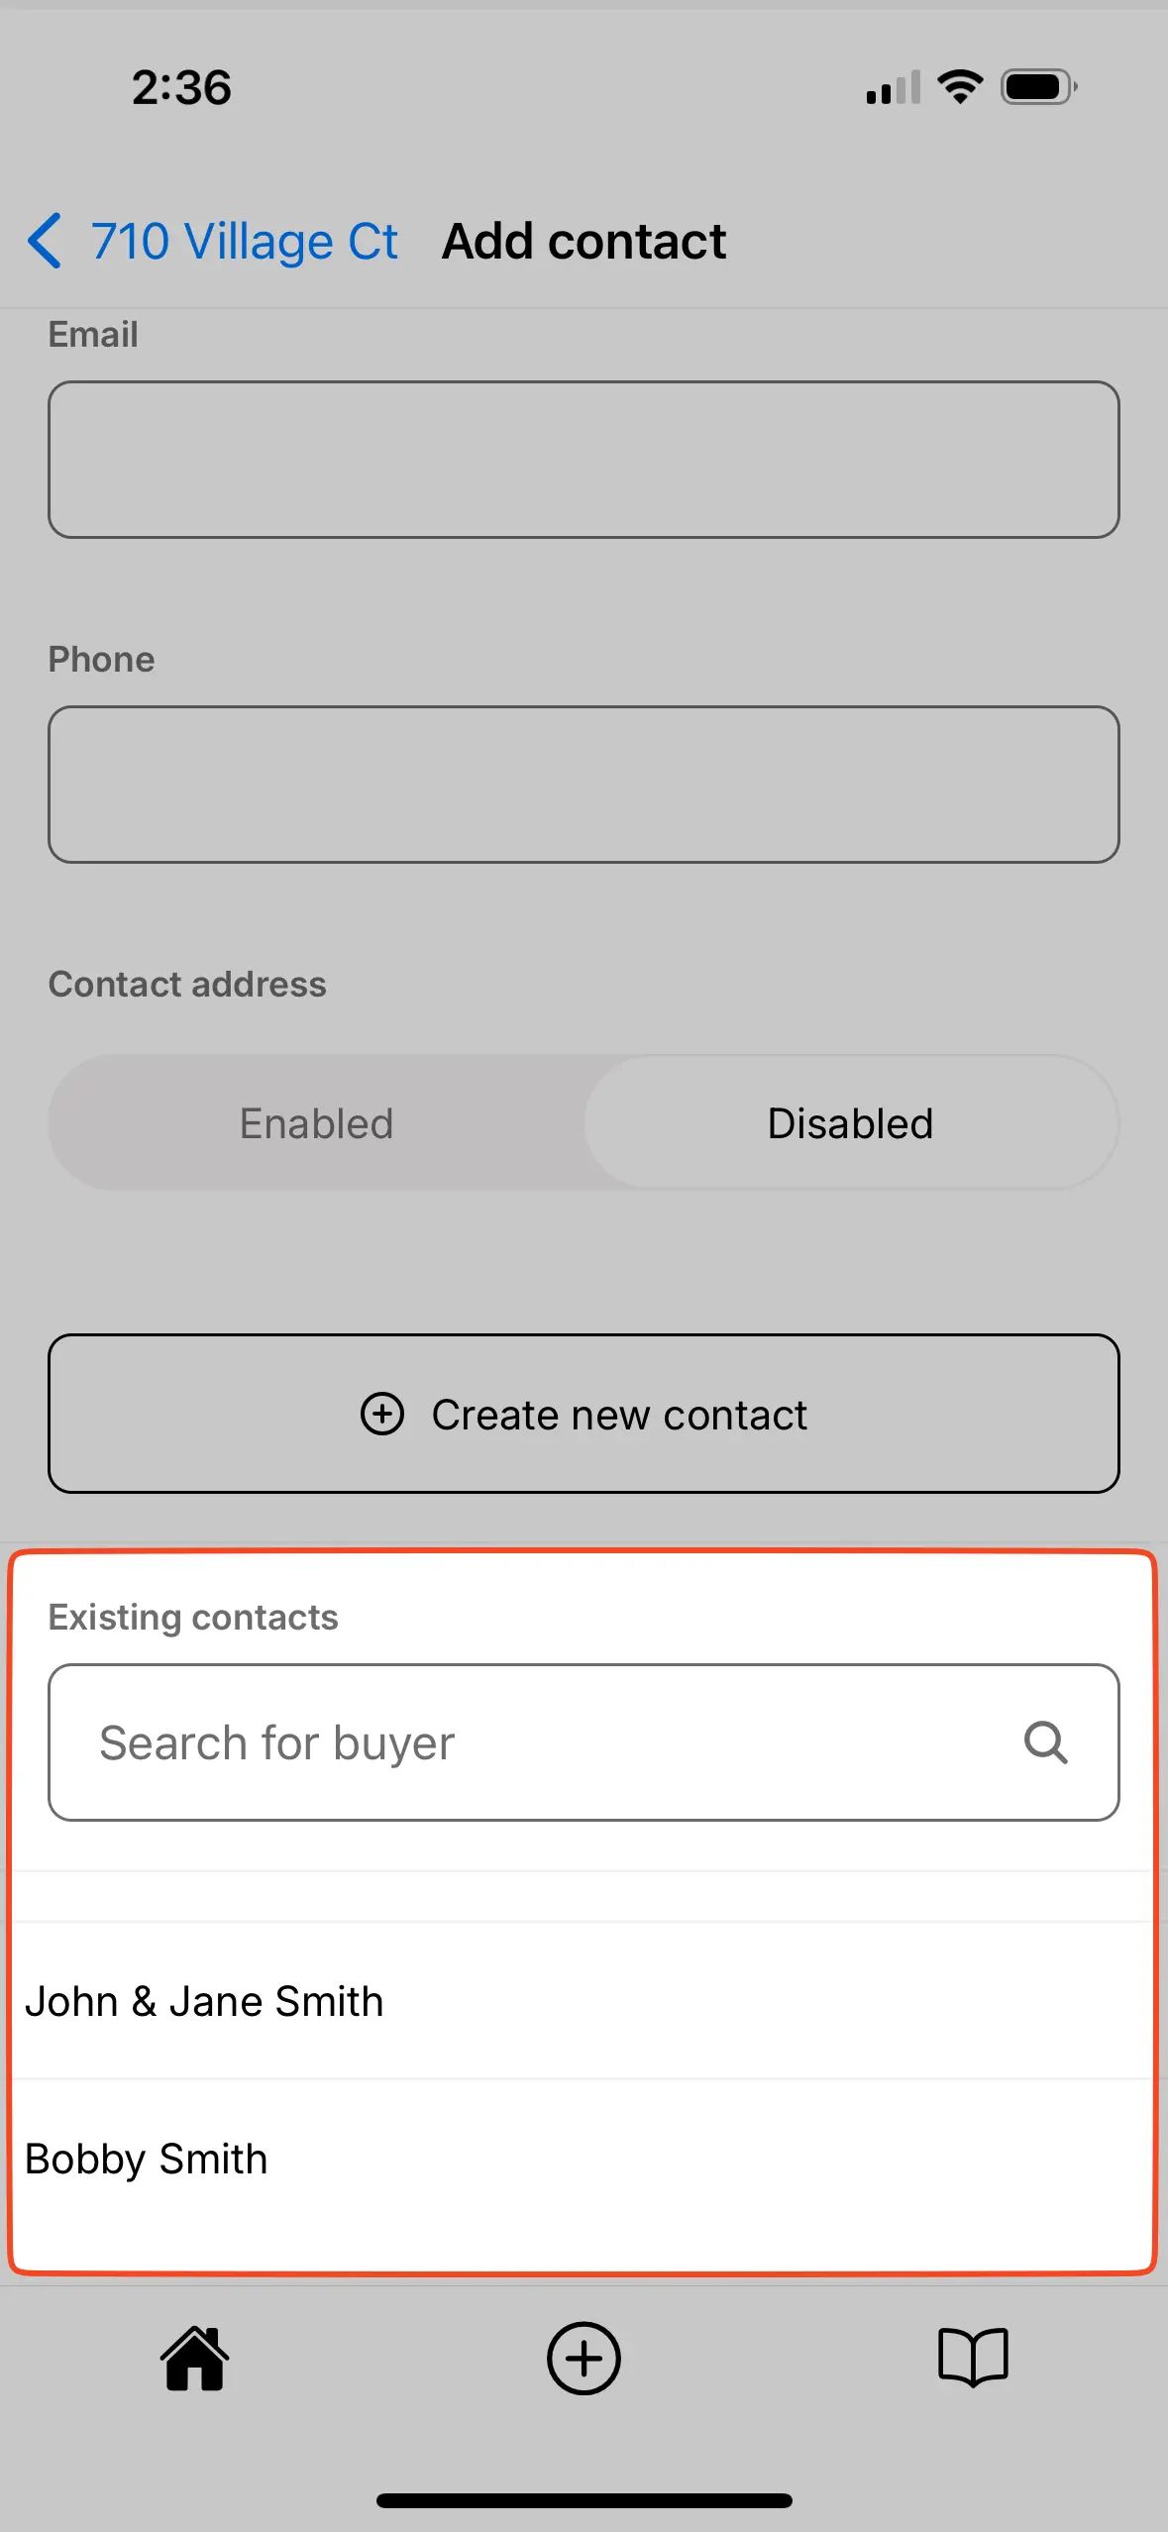Viewport: 1168px width, 2532px height.
Task: Tap the Home icon in bottom navigation
Action: (194, 2359)
